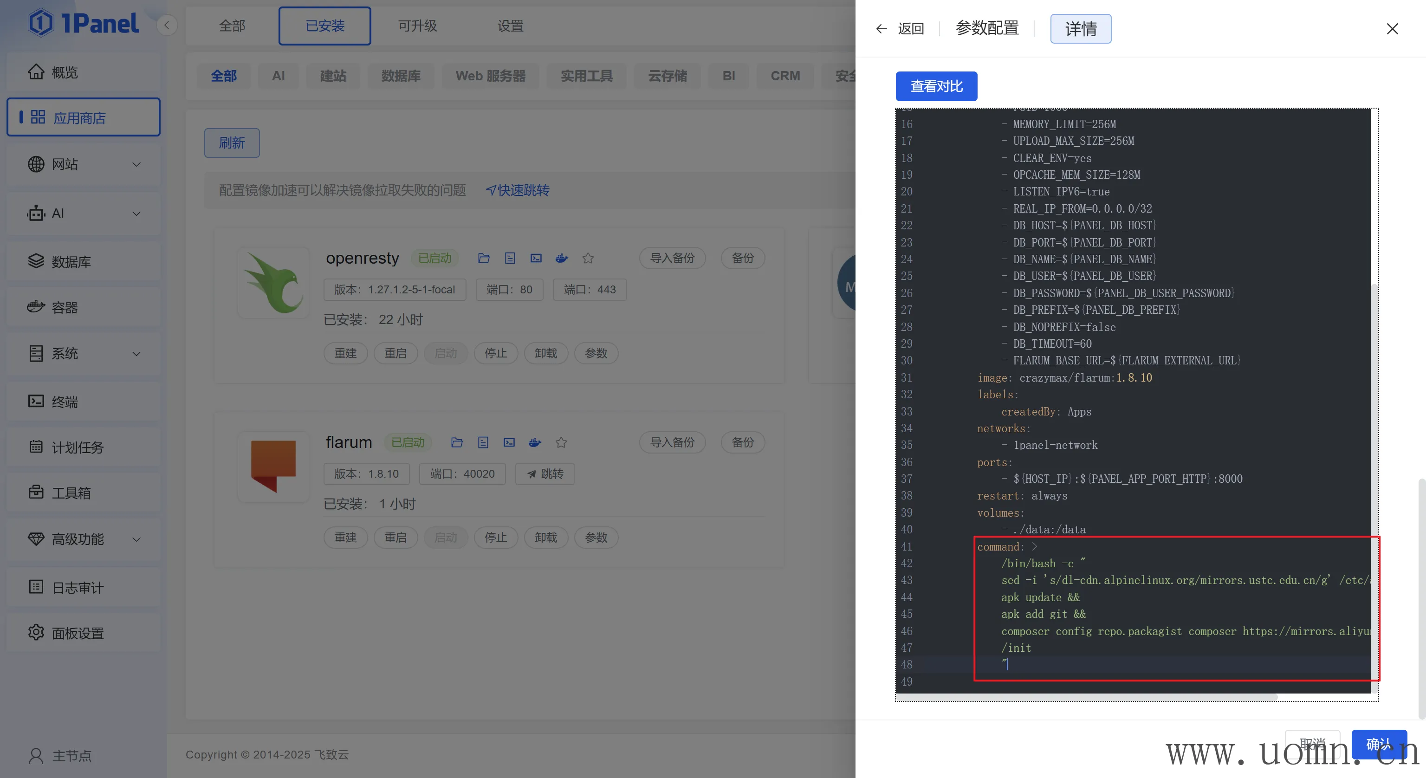Viewport: 1426px width, 778px height.
Task: Collapse the sidebar with the chevron button
Action: point(167,25)
